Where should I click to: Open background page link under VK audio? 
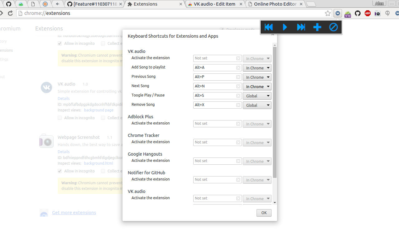(x=99, y=110)
